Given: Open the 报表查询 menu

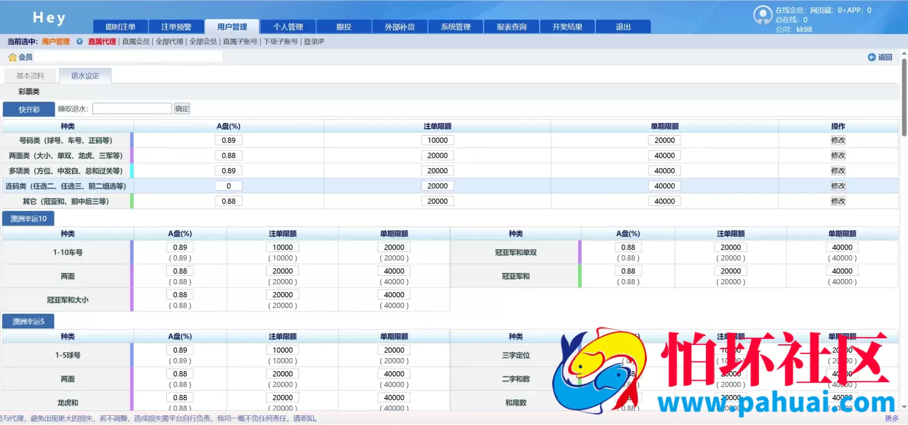Looking at the screenshot, I should [512, 27].
